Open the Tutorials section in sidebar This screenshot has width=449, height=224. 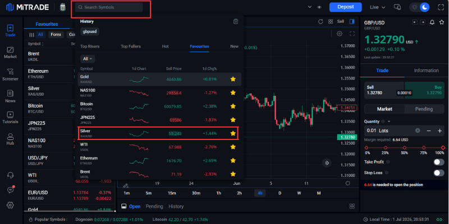pyautogui.click(x=10, y=118)
